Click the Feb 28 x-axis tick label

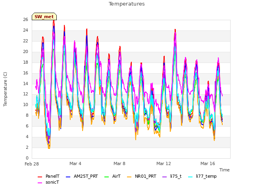coord(32,164)
